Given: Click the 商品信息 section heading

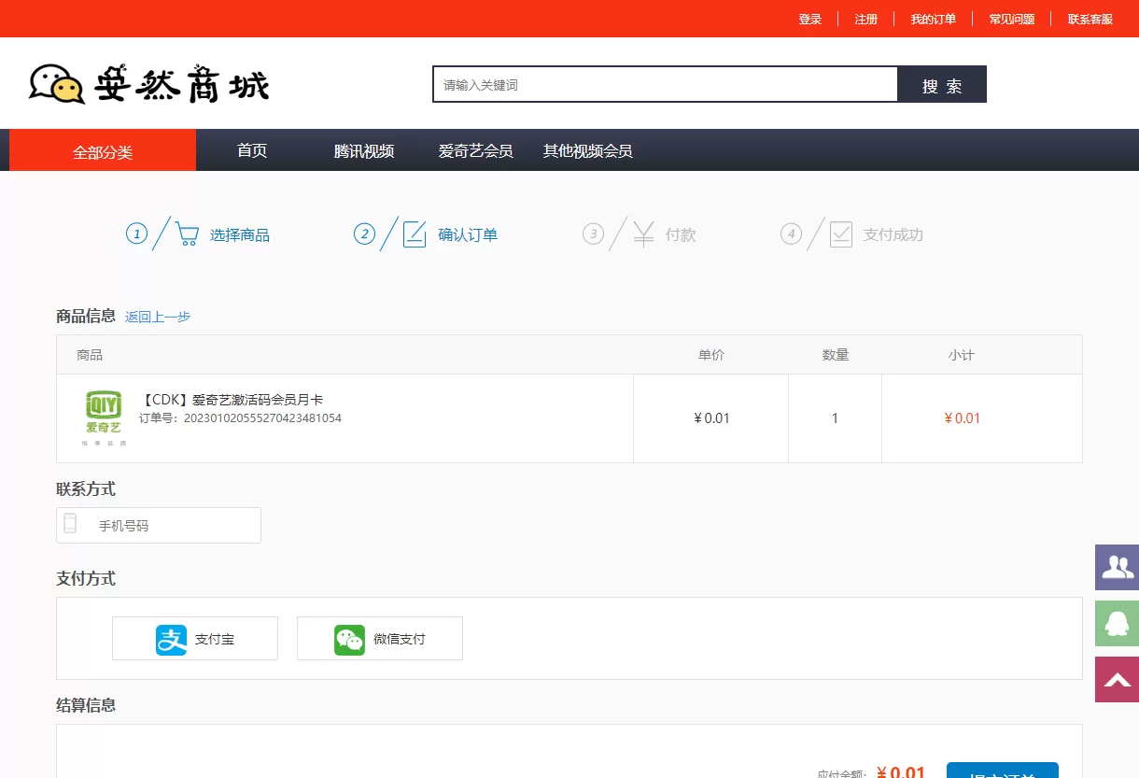Looking at the screenshot, I should click(86, 316).
